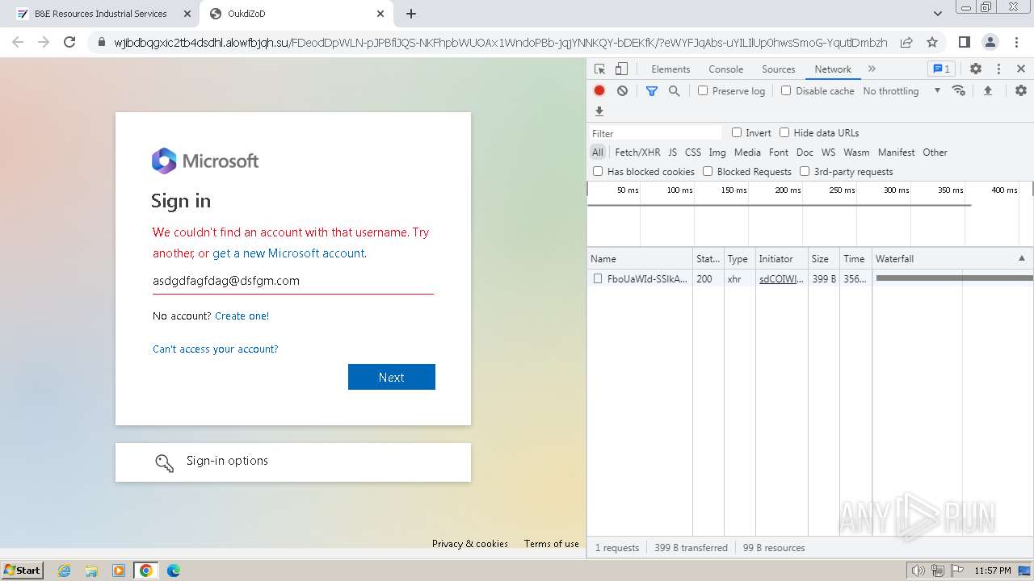This screenshot has width=1034, height=581.
Task: Filter requests by Fetch/XHR
Action: tap(637, 152)
